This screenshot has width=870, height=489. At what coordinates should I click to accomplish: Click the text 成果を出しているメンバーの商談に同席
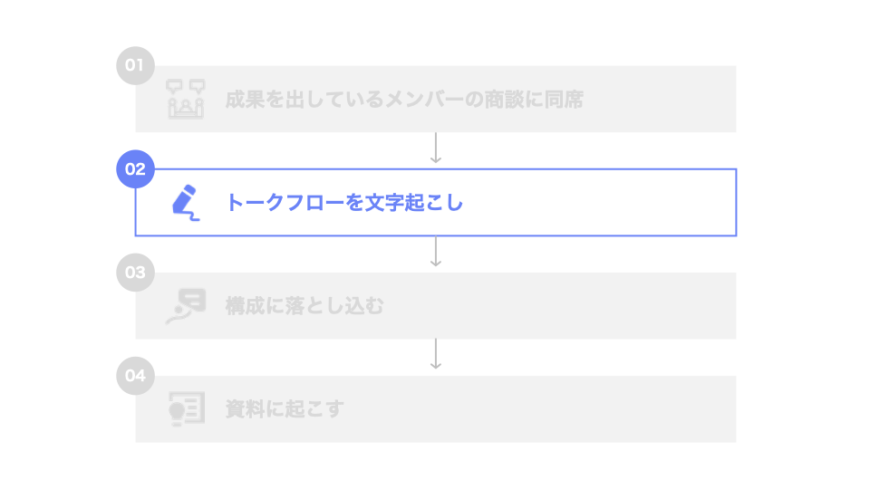click(x=404, y=100)
